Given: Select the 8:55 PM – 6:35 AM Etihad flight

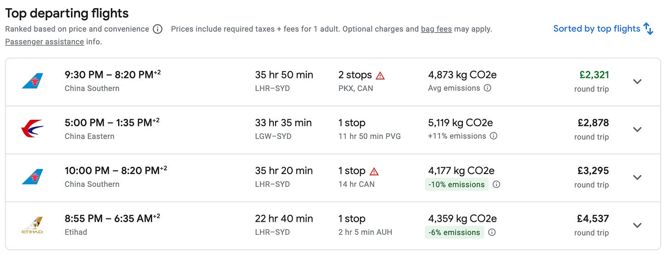Looking at the screenshot, I should tap(112, 219).
